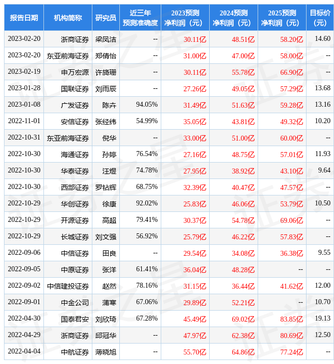Screen dimensions: 334x364
Task: Click on 国联证券 in the table
Action: pos(75,89)
